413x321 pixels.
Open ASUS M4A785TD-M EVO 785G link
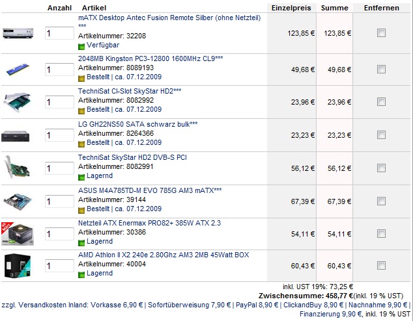coord(150,190)
